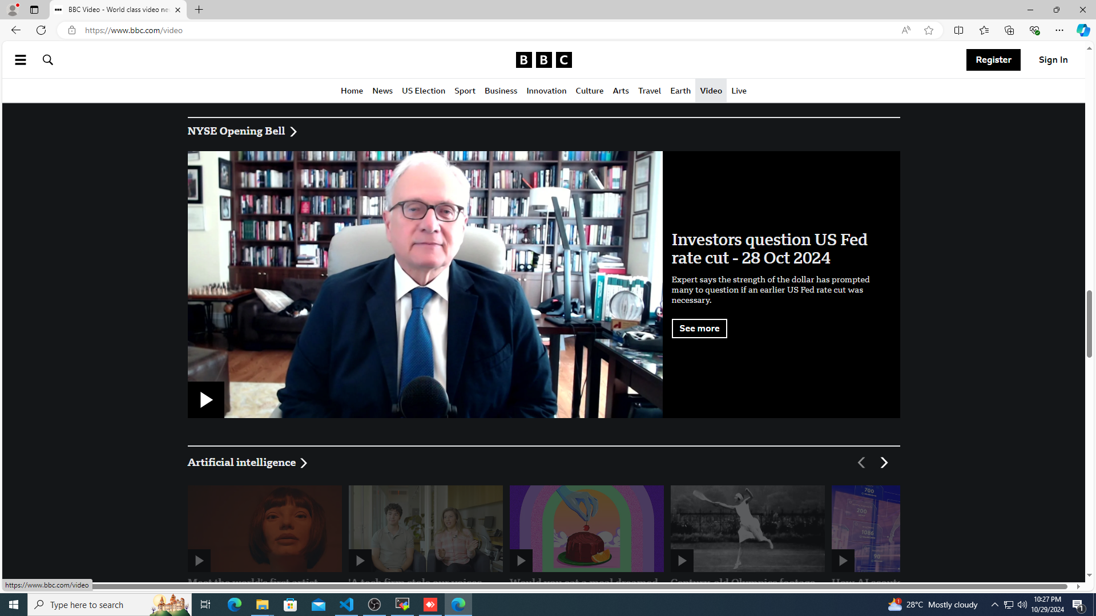This screenshot has height=616, width=1096.
Task: Play the Investors question US Fed video
Action: [205, 399]
